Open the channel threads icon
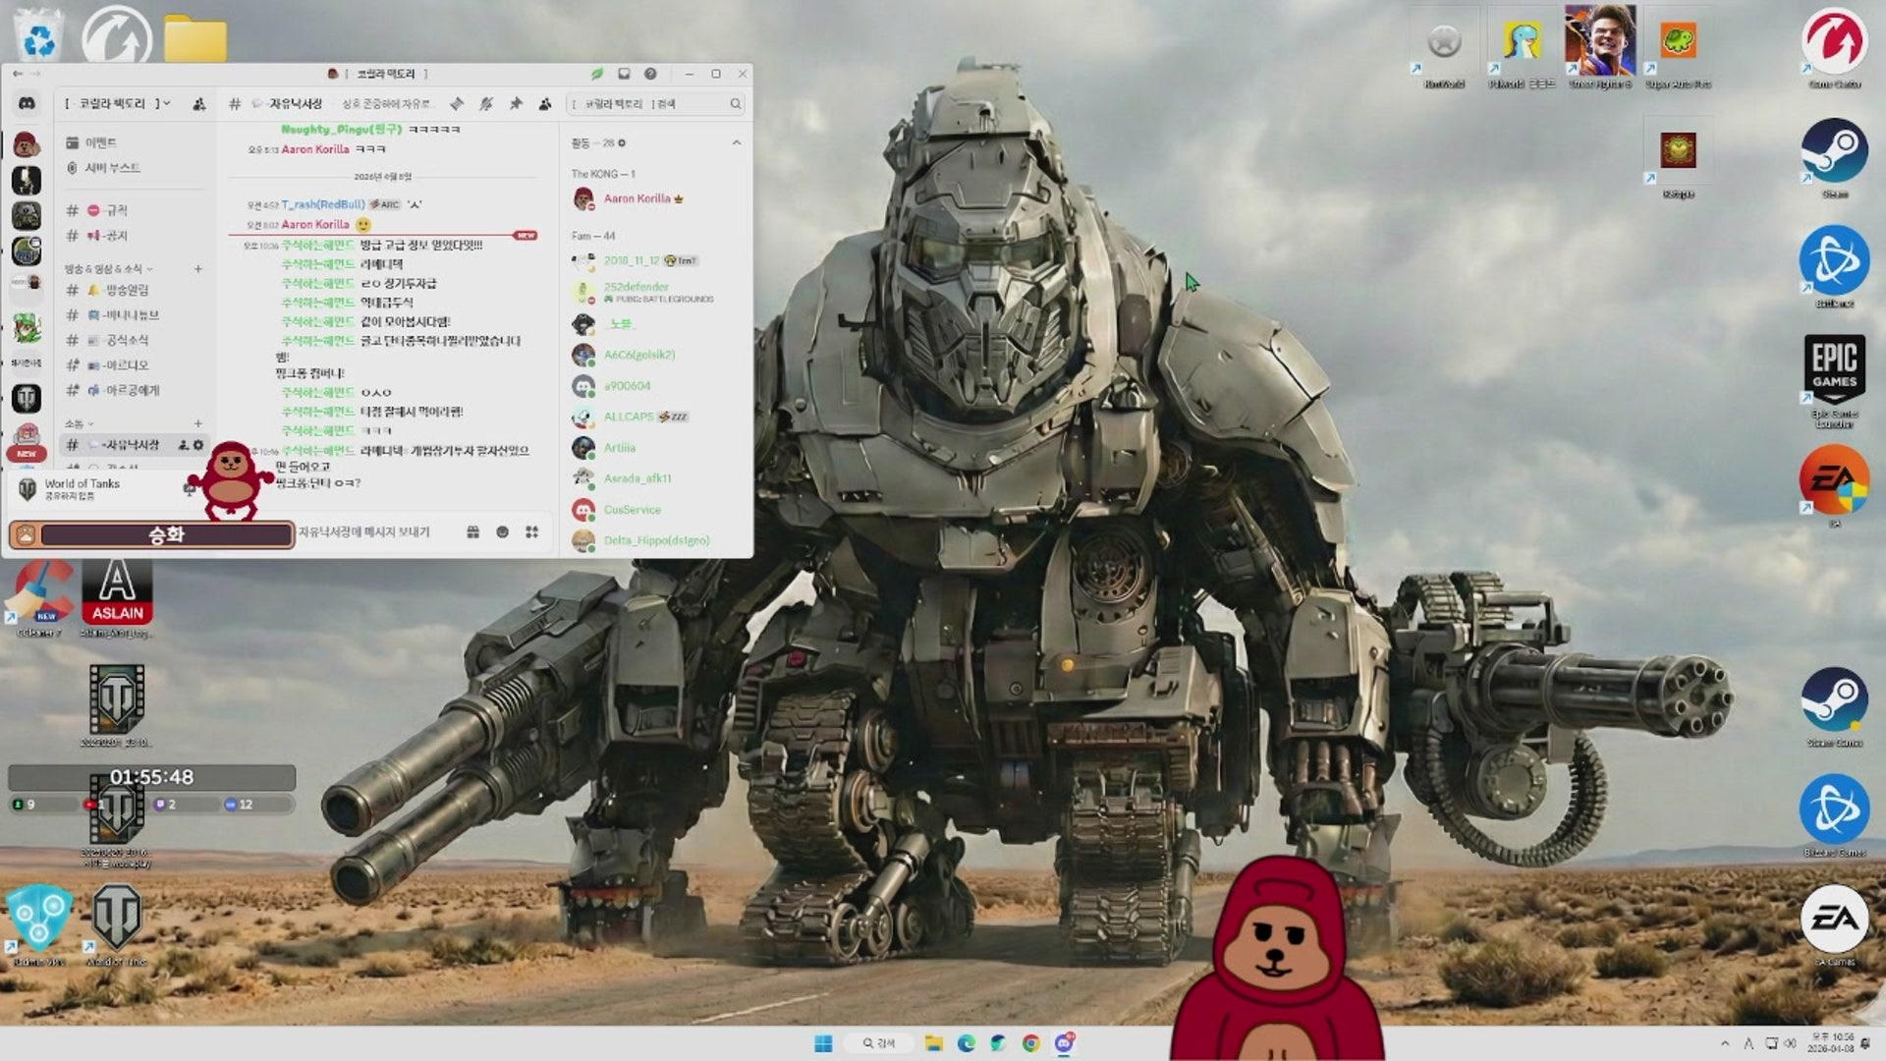The width and height of the screenshot is (1886, 1061). click(x=457, y=103)
